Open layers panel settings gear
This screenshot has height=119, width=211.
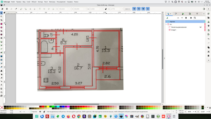tap(191, 18)
